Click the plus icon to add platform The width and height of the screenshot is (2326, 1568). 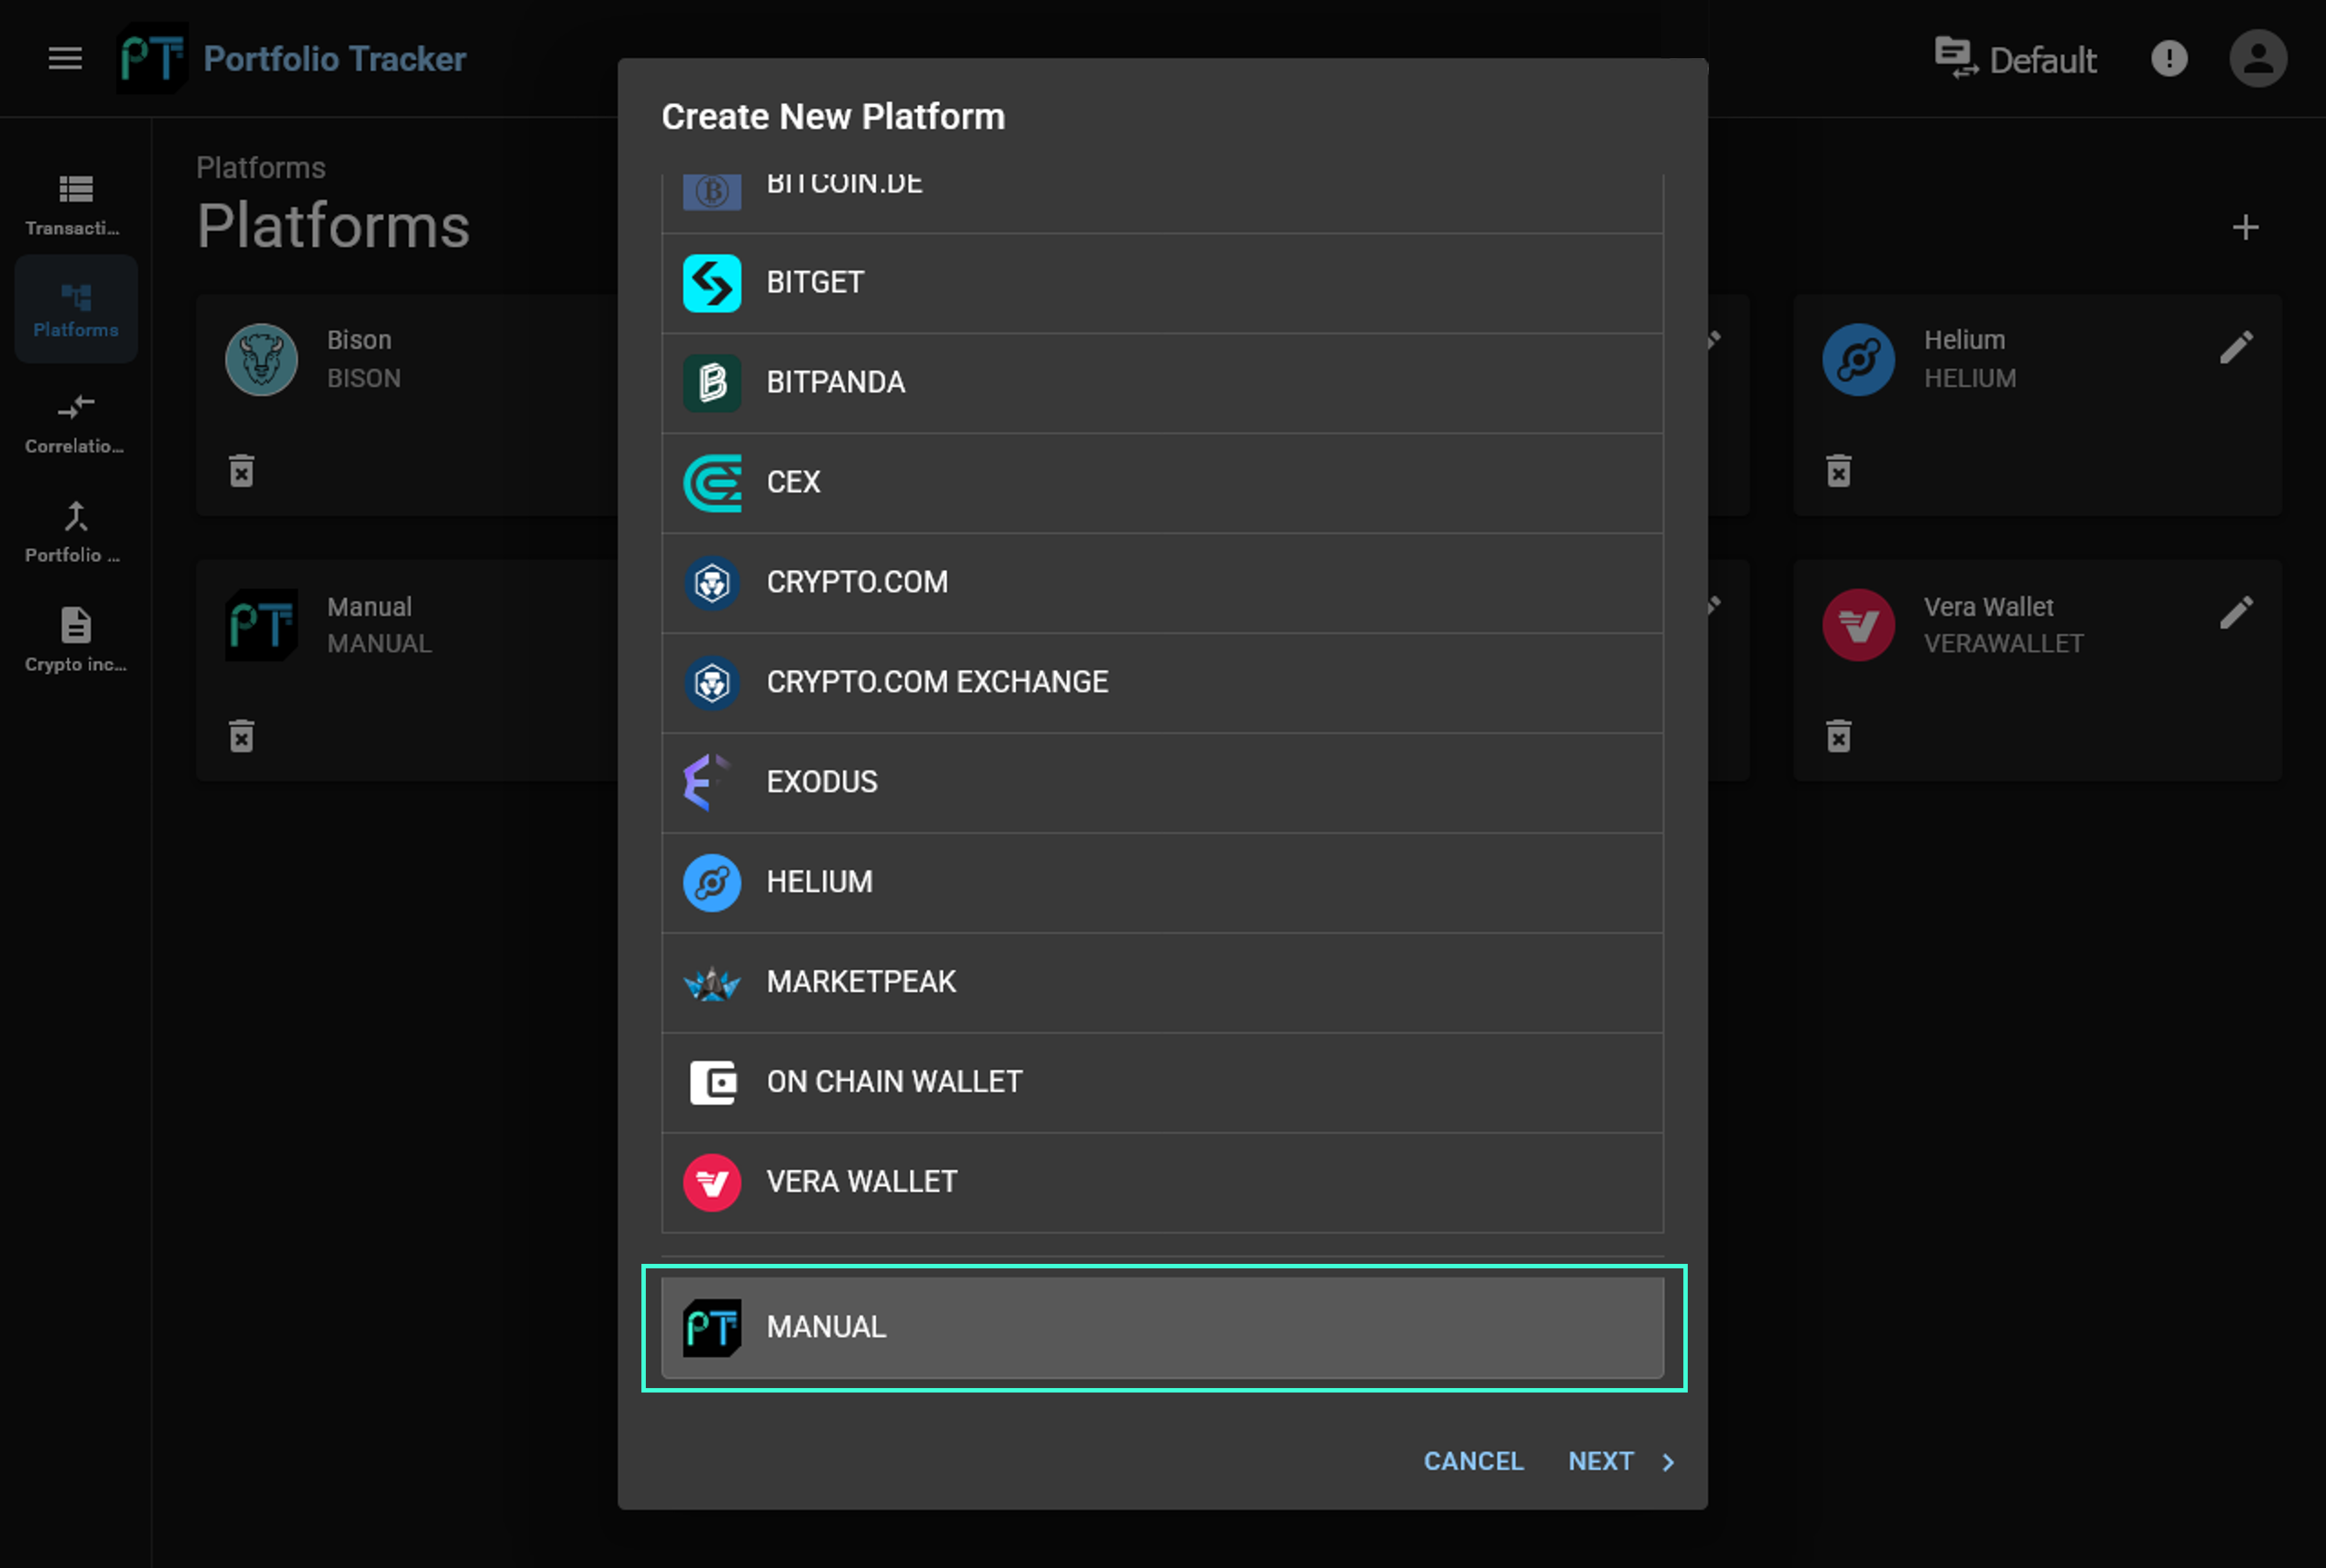click(2245, 227)
